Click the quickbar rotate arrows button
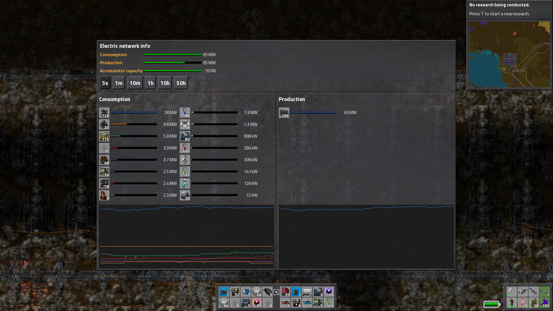 276,292
